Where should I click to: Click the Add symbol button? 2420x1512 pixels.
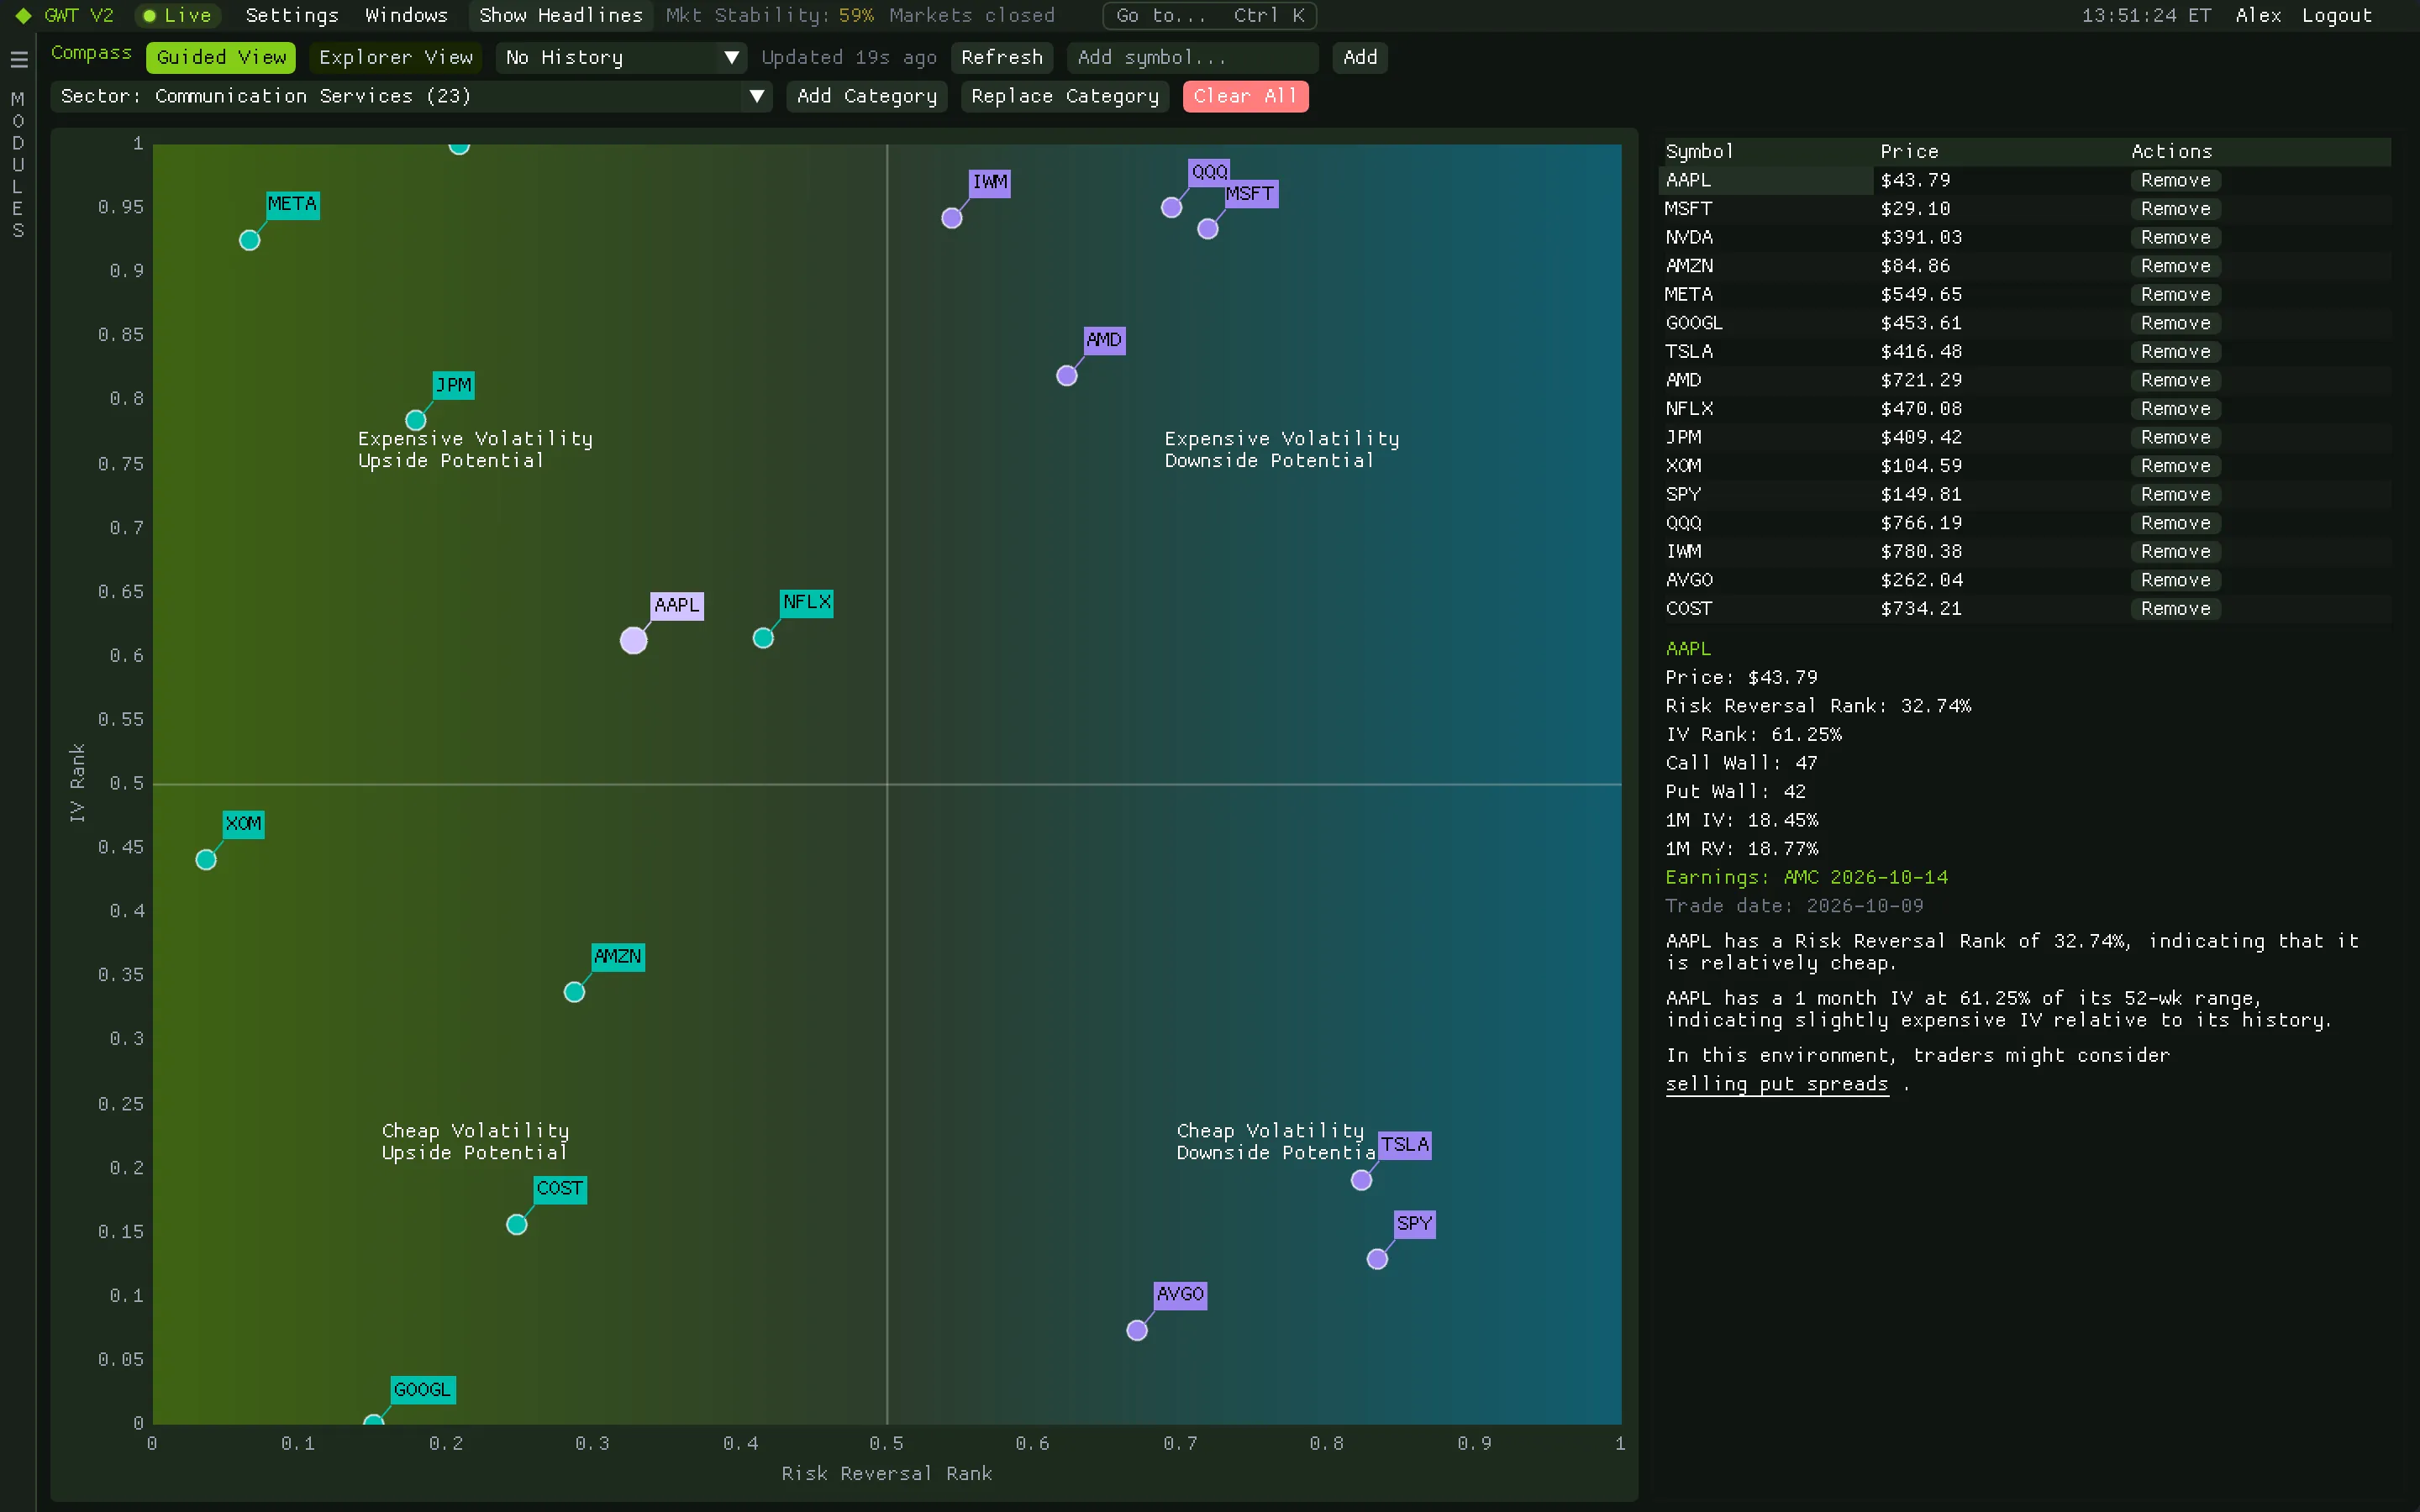point(1360,58)
